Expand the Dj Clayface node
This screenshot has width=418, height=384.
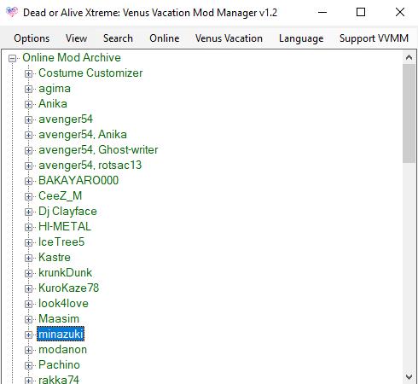(x=28, y=212)
